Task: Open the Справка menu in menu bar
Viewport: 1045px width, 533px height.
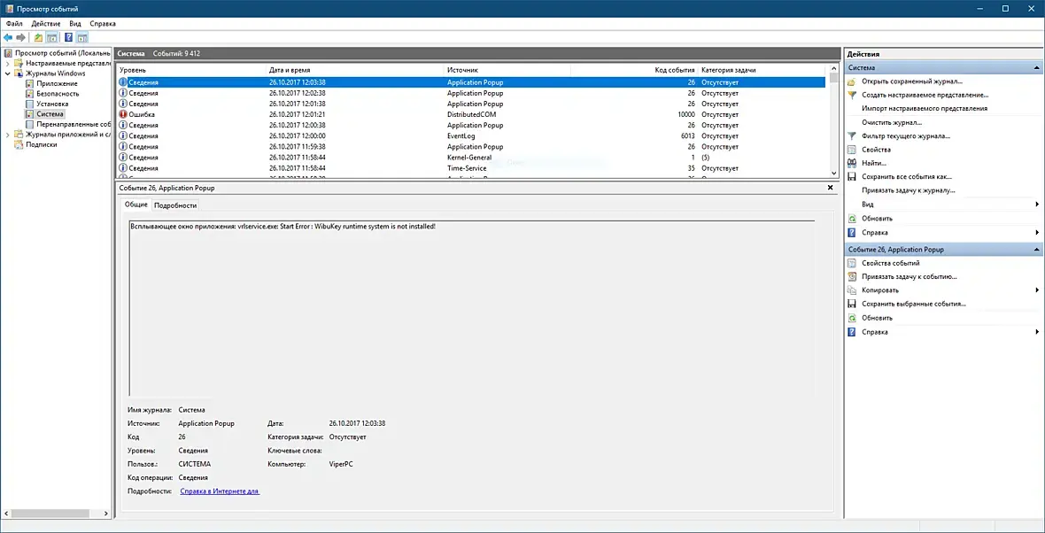Action: (x=103, y=23)
